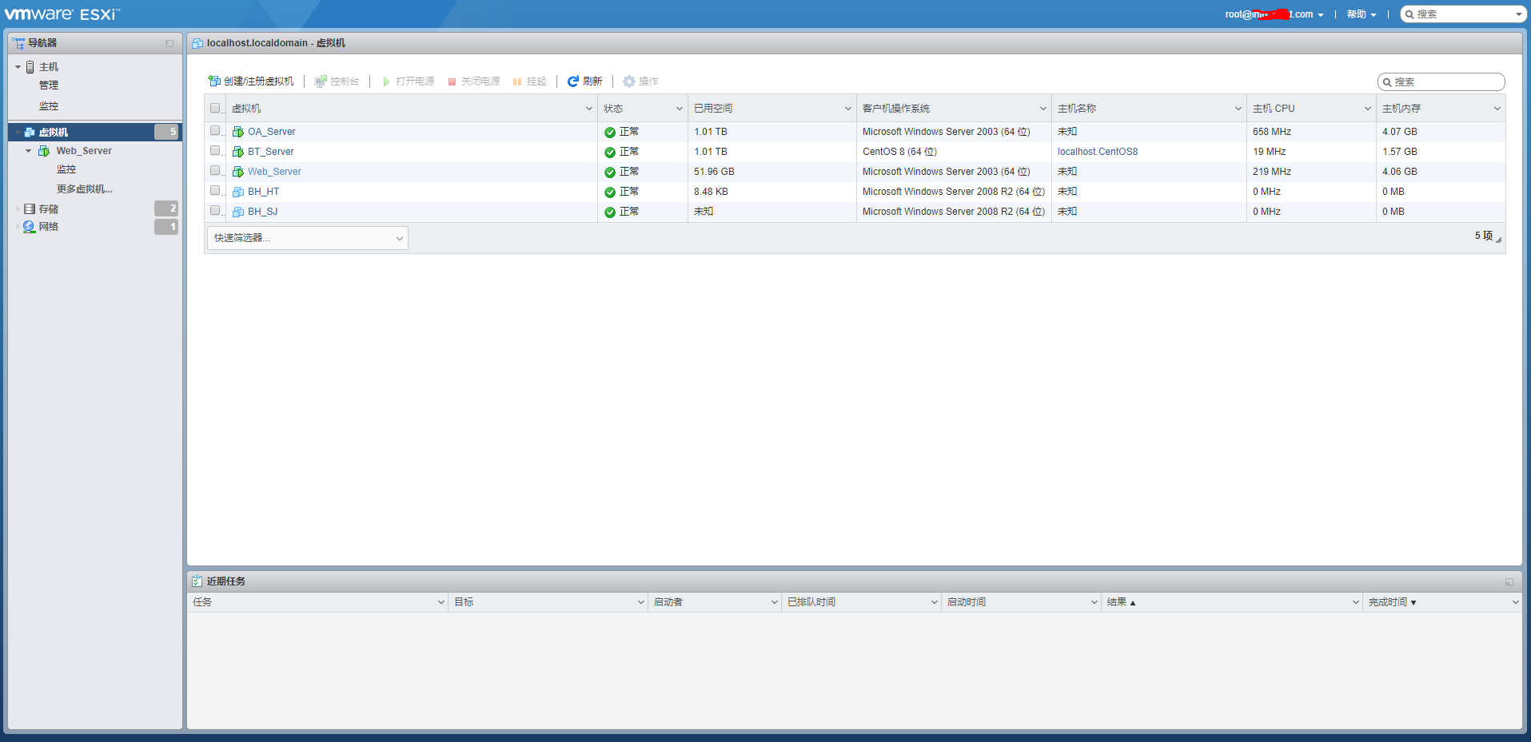Open the Actions (操作) gear menu
This screenshot has width=1531, height=742.
[x=641, y=81]
